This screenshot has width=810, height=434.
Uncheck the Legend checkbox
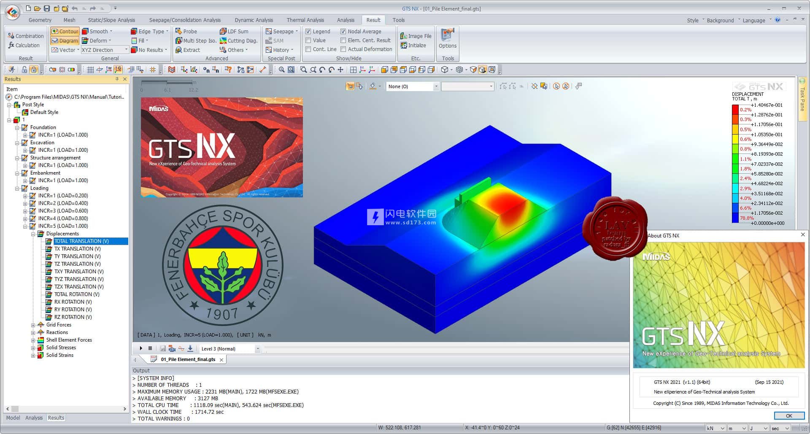pyautogui.click(x=308, y=31)
